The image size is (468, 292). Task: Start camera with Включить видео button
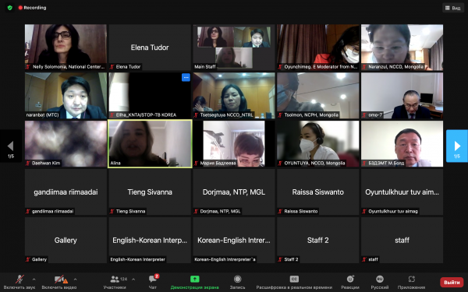click(x=59, y=282)
